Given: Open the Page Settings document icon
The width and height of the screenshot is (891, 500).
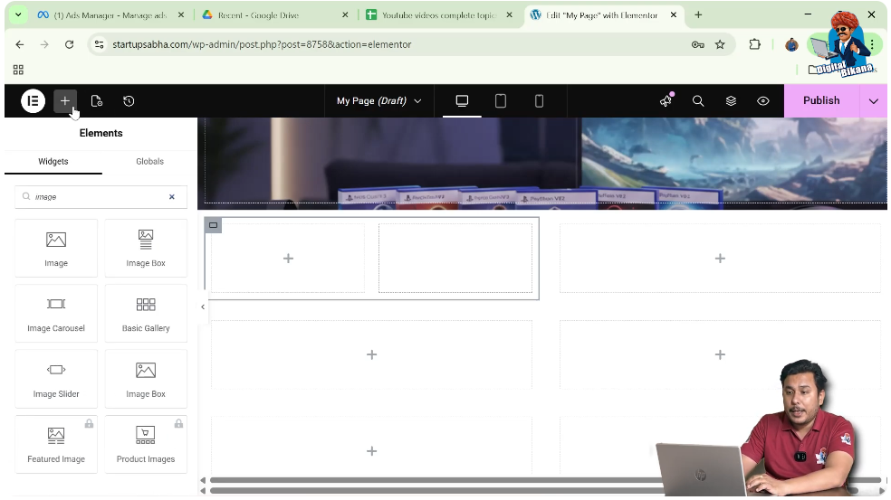Looking at the screenshot, I should pyautogui.click(x=97, y=101).
